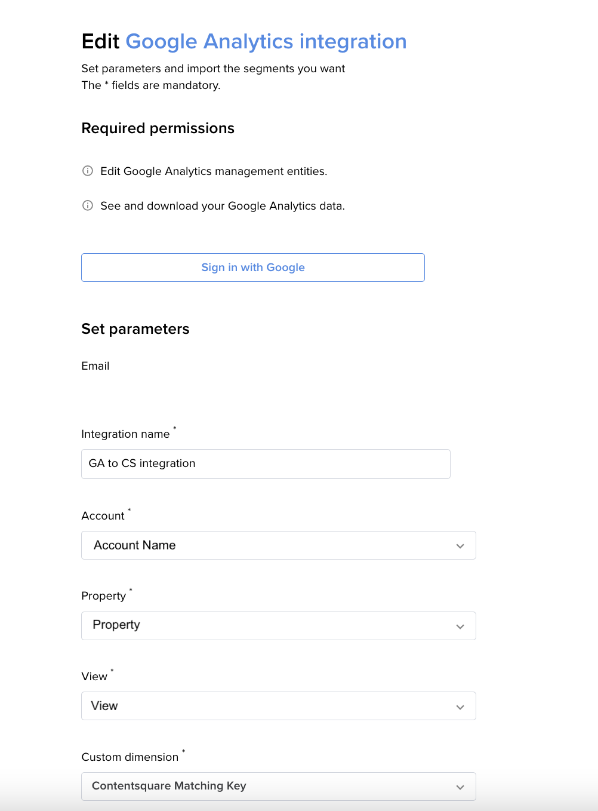Click the chevron on the Property dropdown

click(460, 626)
